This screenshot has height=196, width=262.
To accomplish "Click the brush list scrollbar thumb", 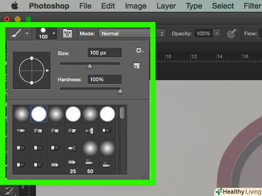I will [122, 113].
